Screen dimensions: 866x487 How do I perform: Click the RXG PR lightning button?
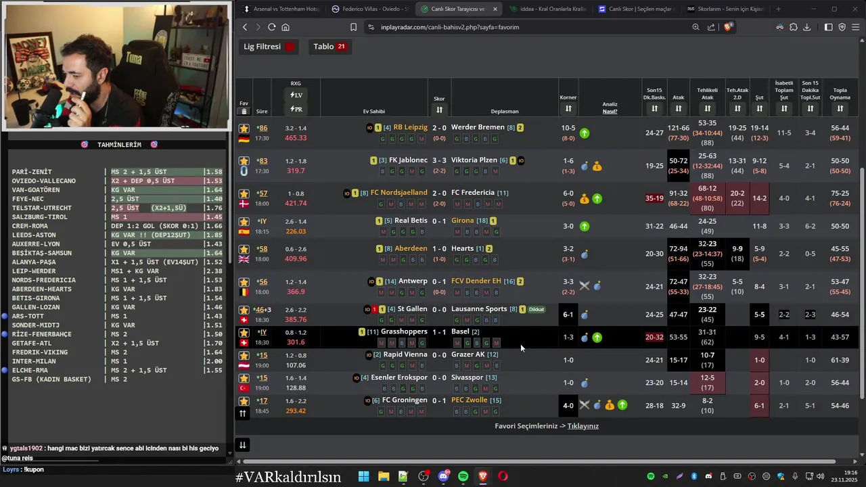click(296, 109)
